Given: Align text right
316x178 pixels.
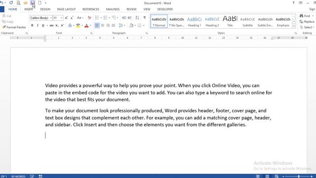Looking at the screenshot, I should coord(108,25).
